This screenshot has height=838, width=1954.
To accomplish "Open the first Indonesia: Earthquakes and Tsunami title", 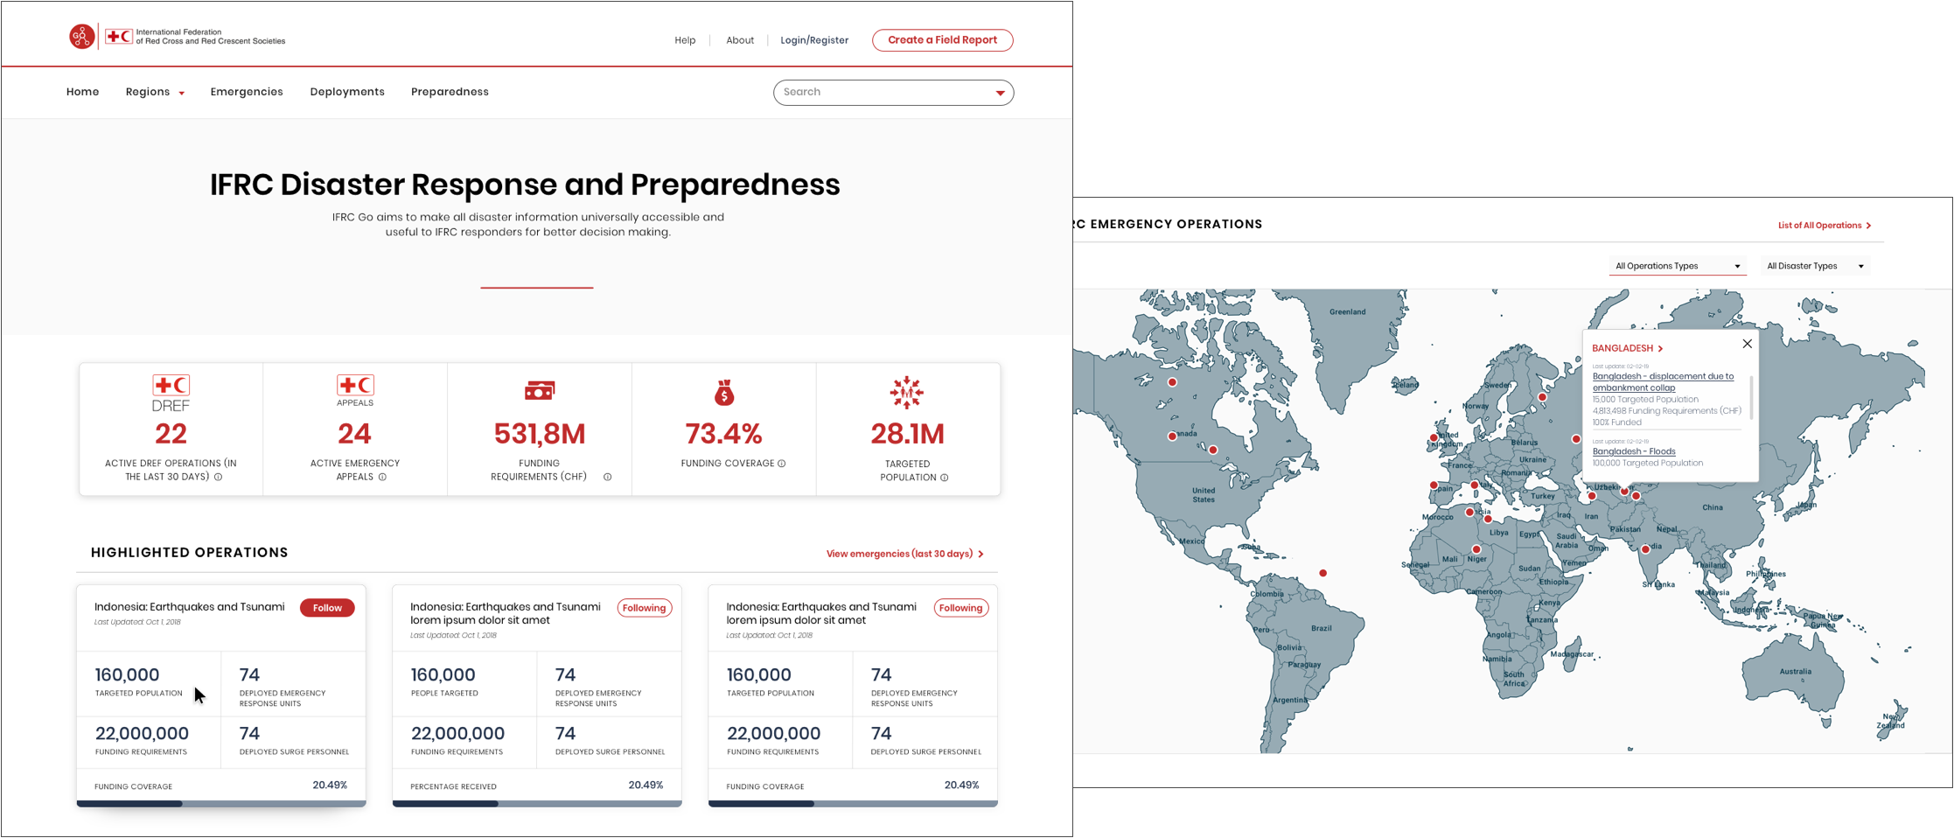I will click(190, 607).
